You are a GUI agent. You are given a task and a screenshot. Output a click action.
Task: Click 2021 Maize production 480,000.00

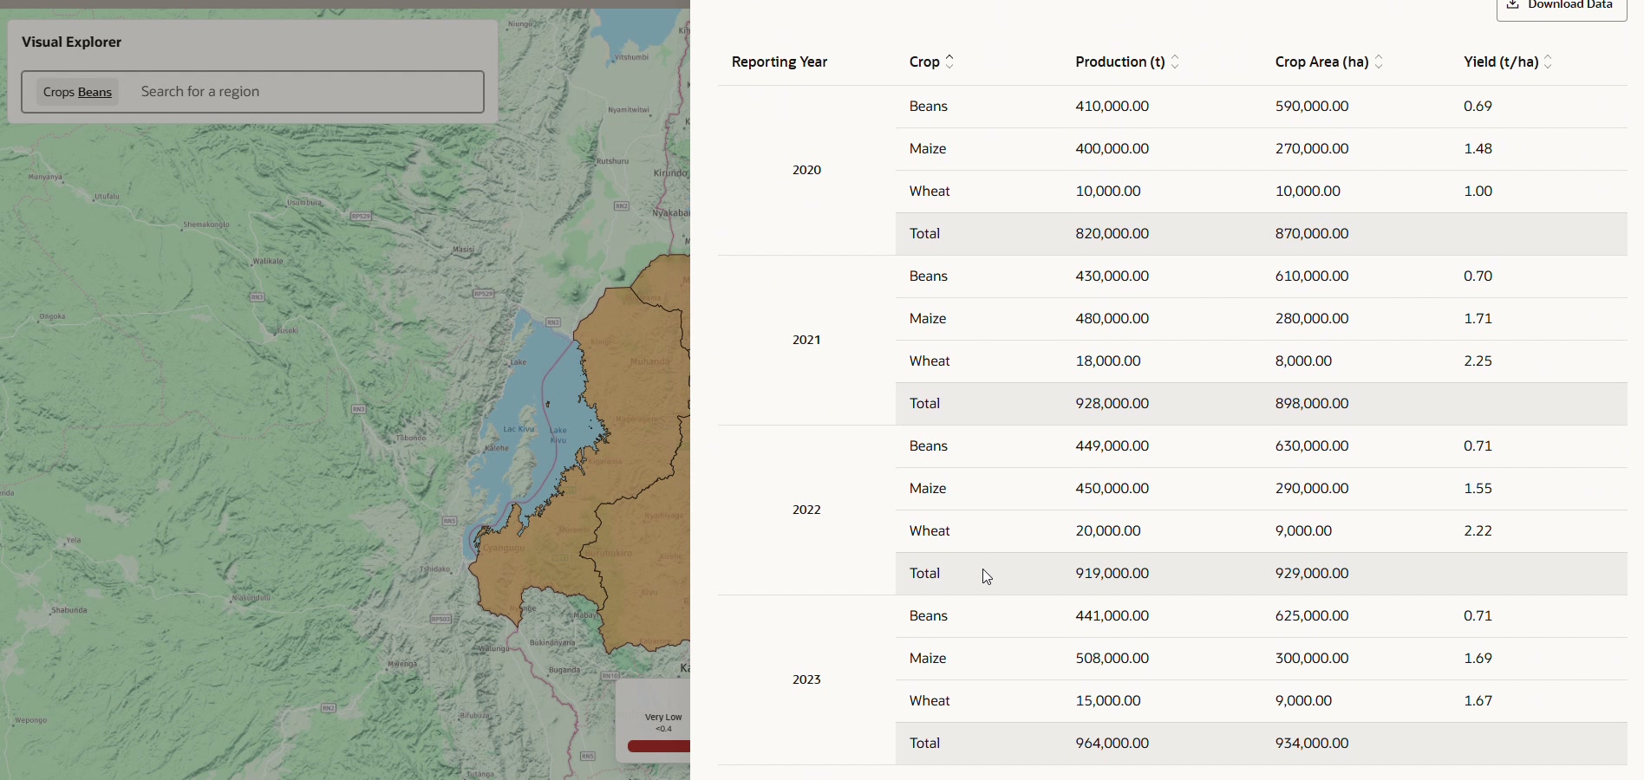(x=1112, y=319)
